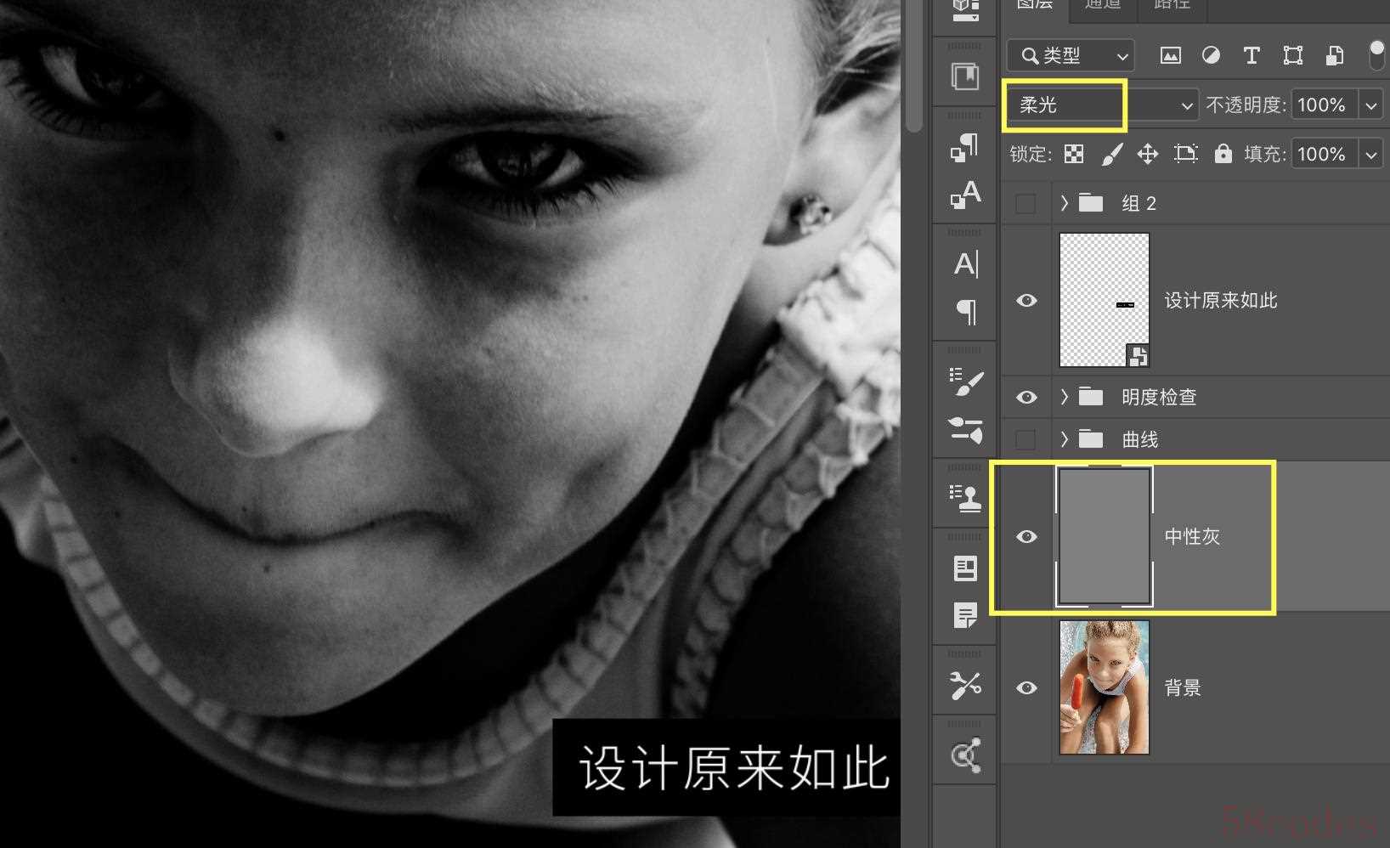This screenshot has height=848, width=1390.
Task: Toggle the layer filtering on/off switch
Action: pos(1376,55)
